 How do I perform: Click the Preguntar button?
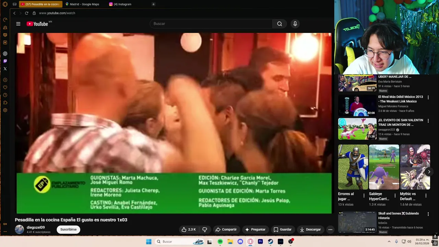point(255,230)
